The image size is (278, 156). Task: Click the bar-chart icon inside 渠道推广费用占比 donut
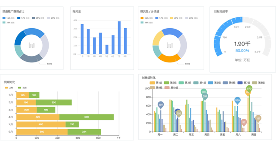click(32, 45)
